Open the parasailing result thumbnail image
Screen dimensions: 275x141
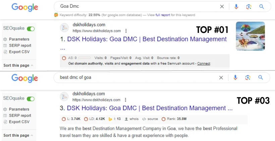pos(250,36)
